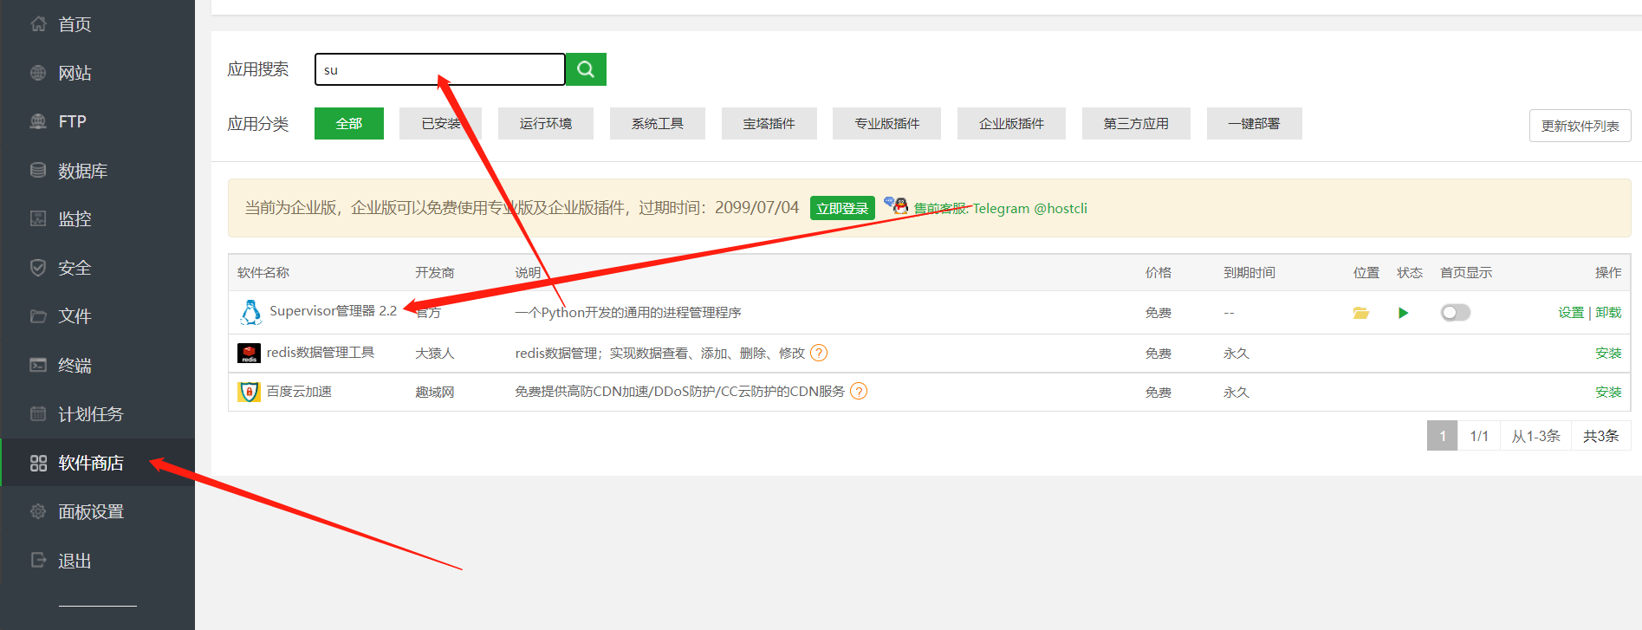Go to 数据库 in the sidebar
Viewport: 1642px width, 630px height.
pos(82,171)
